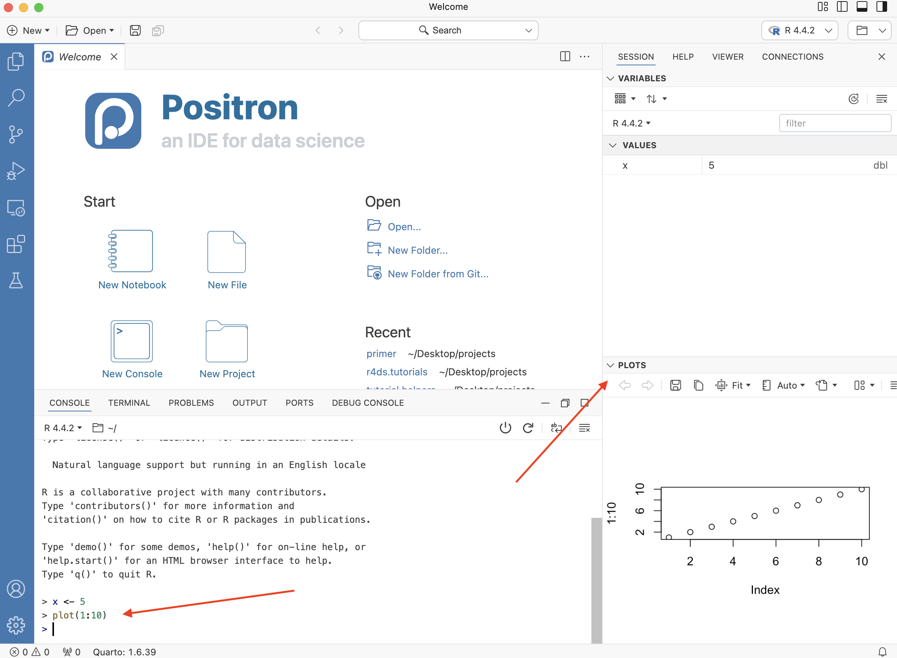The image size is (897, 658).
Task: Switch to the VIEWER tab
Action: tap(727, 57)
